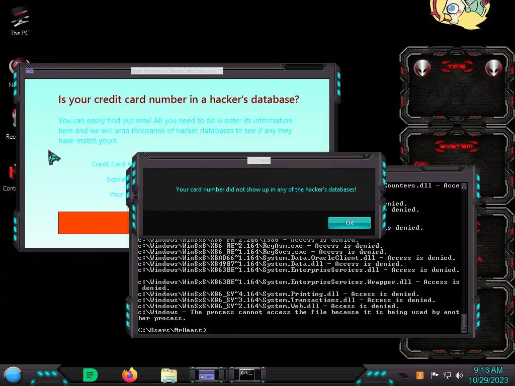Switch to the credit card app taskbar button
515x386 pixels.
[207, 375]
